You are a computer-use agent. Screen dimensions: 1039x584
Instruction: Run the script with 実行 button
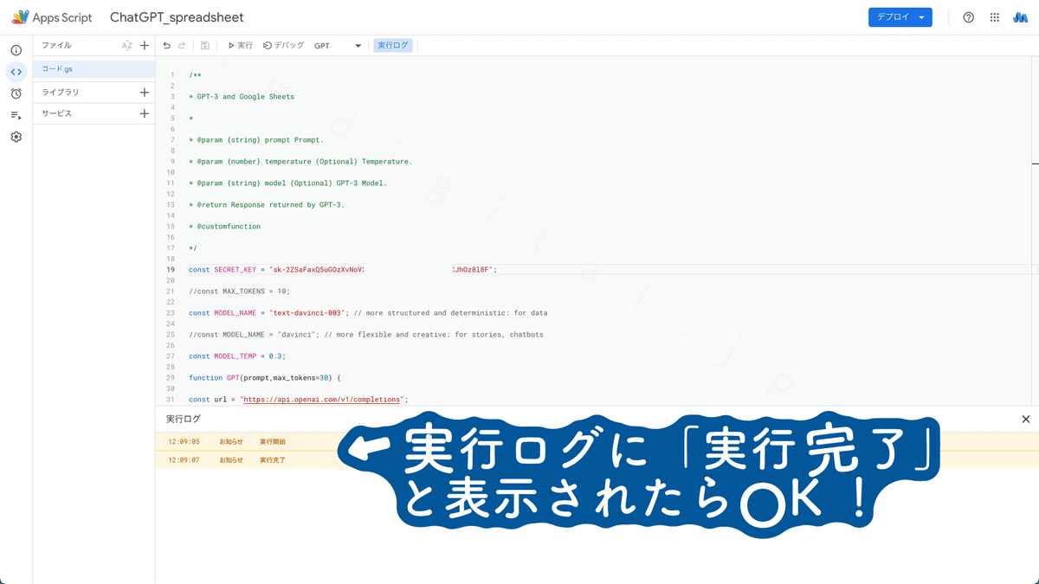pos(241,46)
